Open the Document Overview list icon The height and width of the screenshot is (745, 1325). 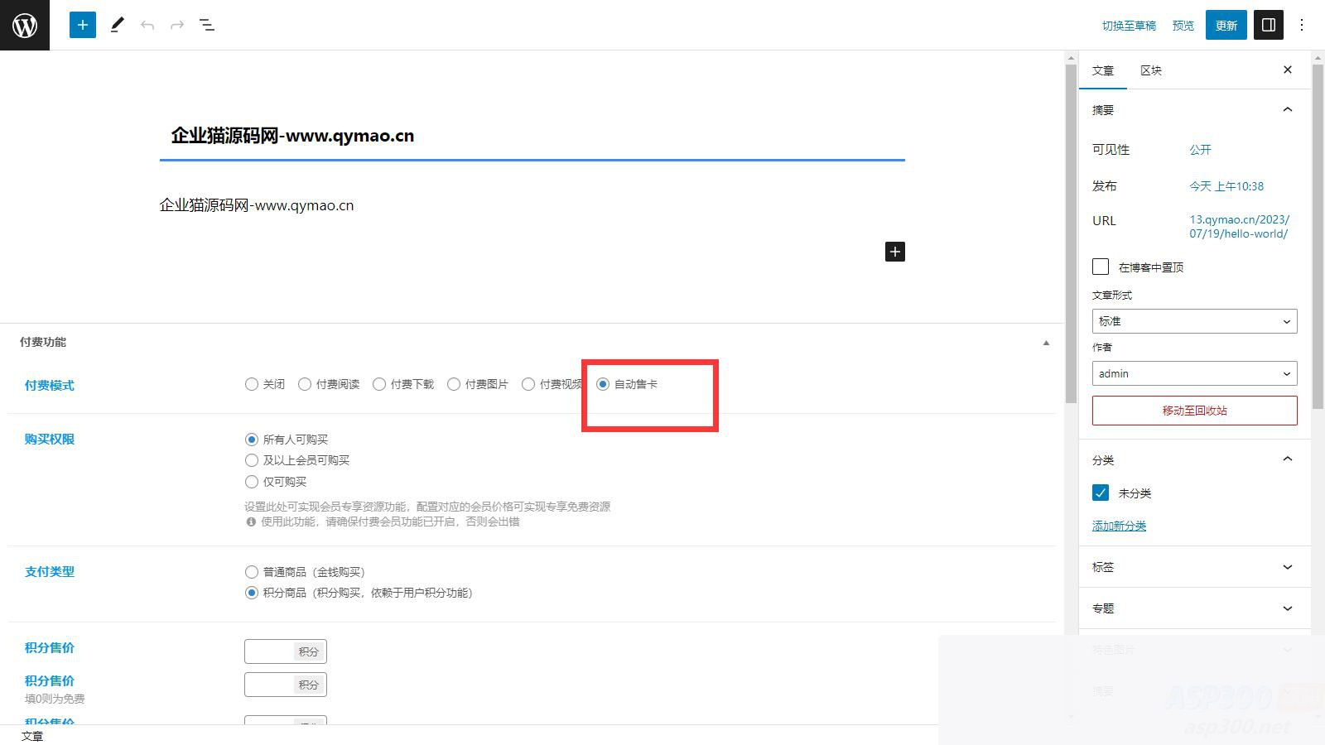(x=207, y=25)
